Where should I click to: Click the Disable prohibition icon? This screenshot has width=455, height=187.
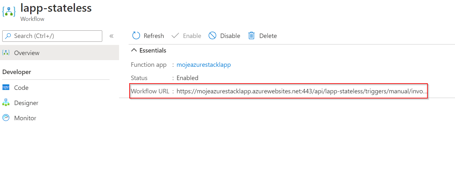click(212, 36)
